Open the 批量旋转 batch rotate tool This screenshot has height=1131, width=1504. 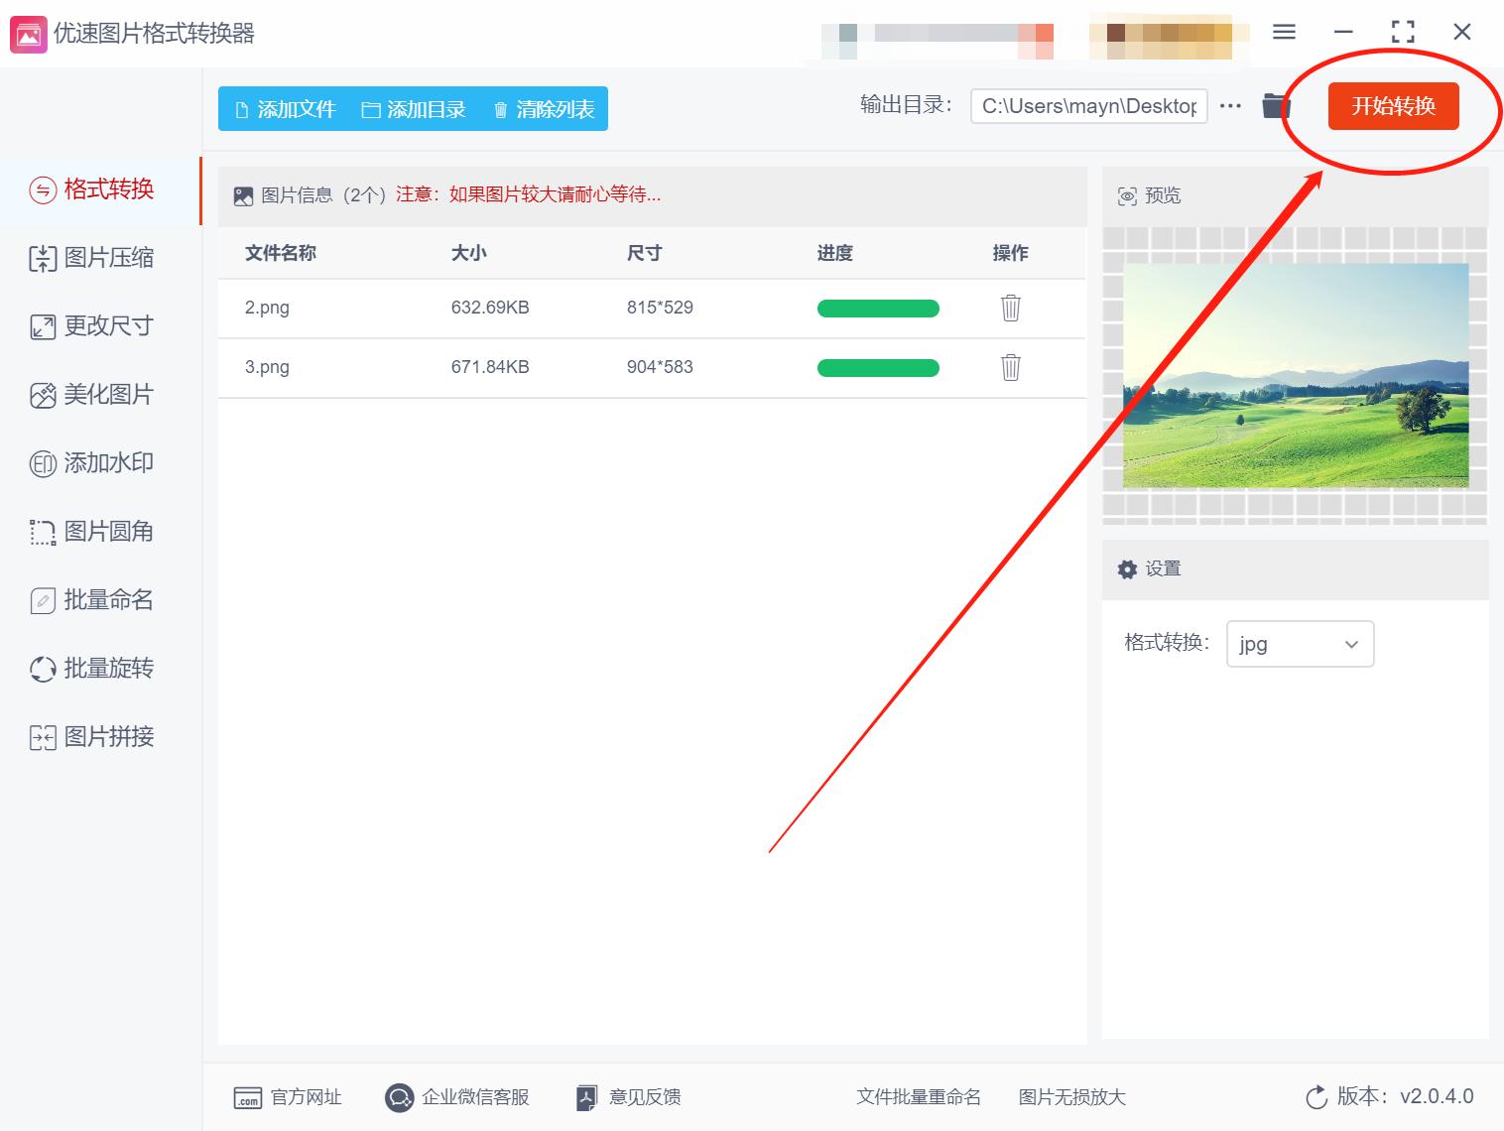click(107, 668)
